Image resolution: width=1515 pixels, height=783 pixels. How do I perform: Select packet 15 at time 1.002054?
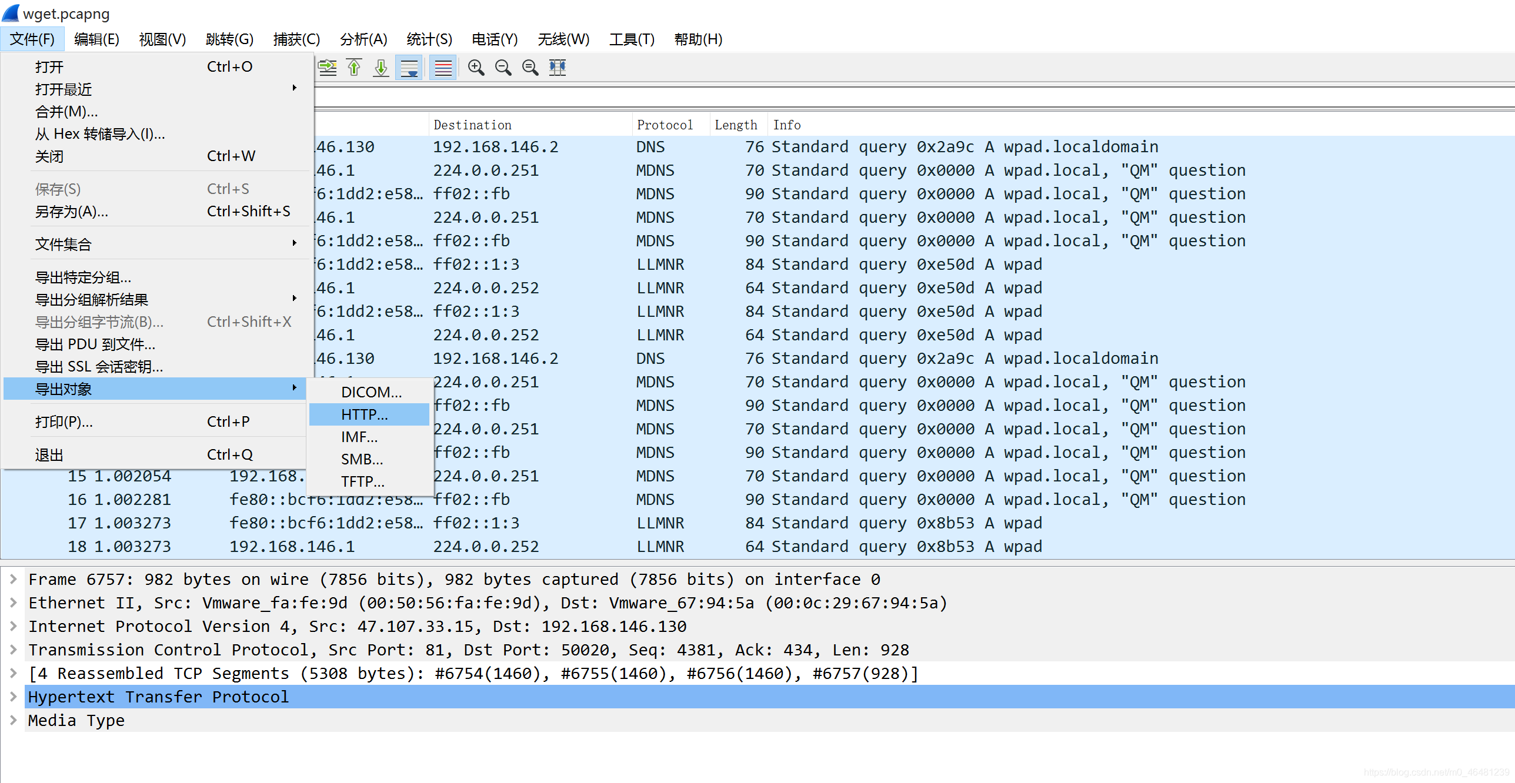pyautogui.click(x=757, y=476)
